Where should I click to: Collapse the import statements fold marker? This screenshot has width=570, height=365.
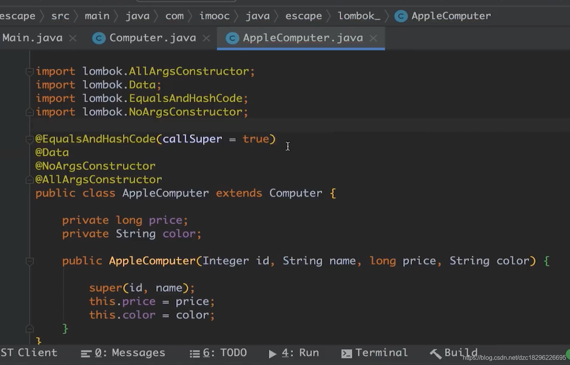[x=29, y=71]
